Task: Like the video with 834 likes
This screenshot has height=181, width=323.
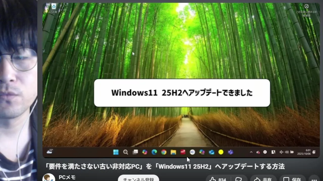Action: (218, 179)
